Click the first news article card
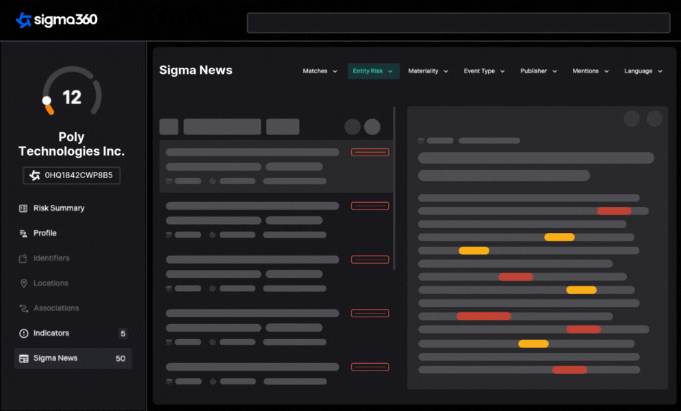 click(x=277, y=166)
